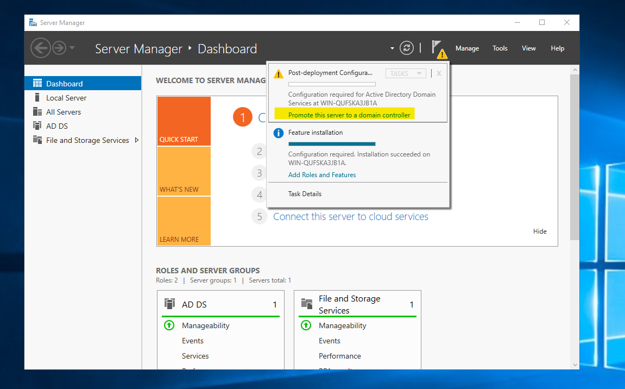625x389 pixels.
Task: Click AD DS Manageability green status icon
Action: pos(169,325)
